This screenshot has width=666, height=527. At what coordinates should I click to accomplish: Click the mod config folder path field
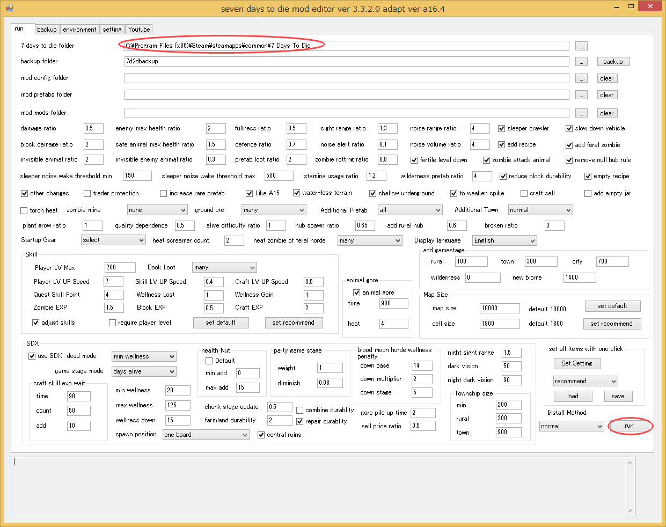(x=347, y=78)
